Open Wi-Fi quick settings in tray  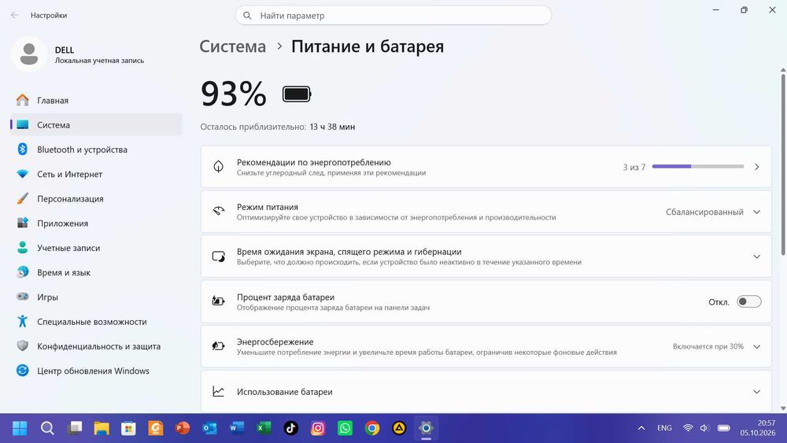[688, 428]
